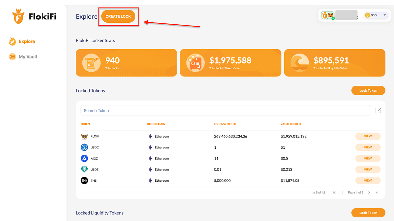Image resolution: width=394 pixels, height=221 pixels.
Task: Go to next page of locked tokens
Action: (369, 192)
